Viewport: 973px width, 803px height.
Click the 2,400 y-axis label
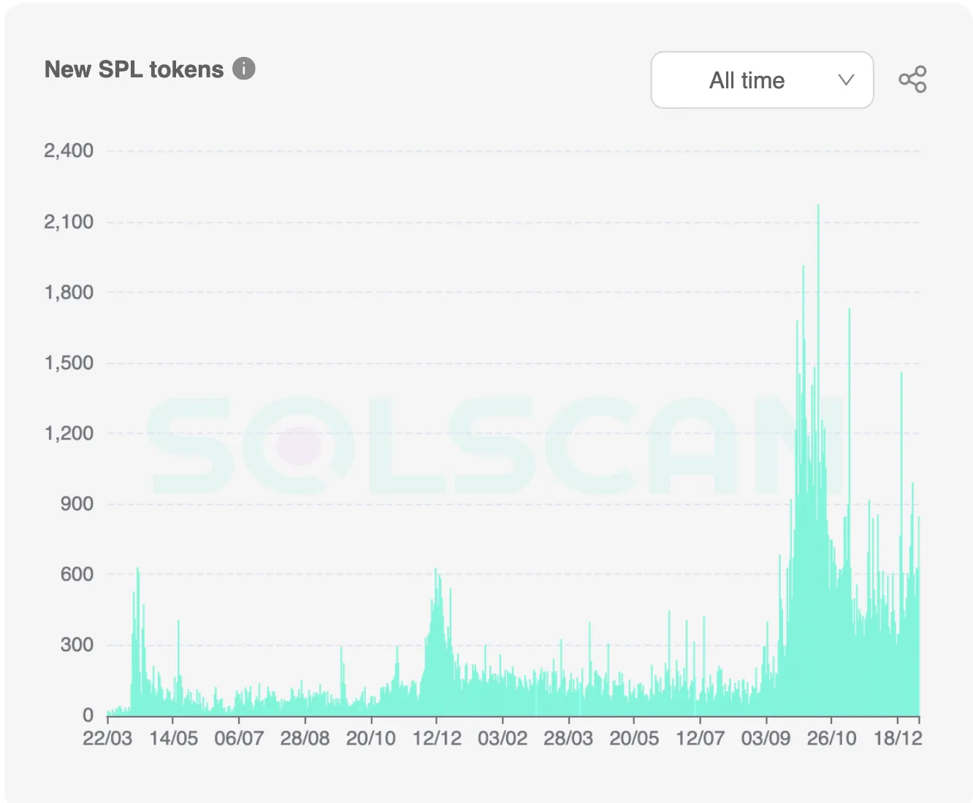pyautogui.click(x=69, y=151)
